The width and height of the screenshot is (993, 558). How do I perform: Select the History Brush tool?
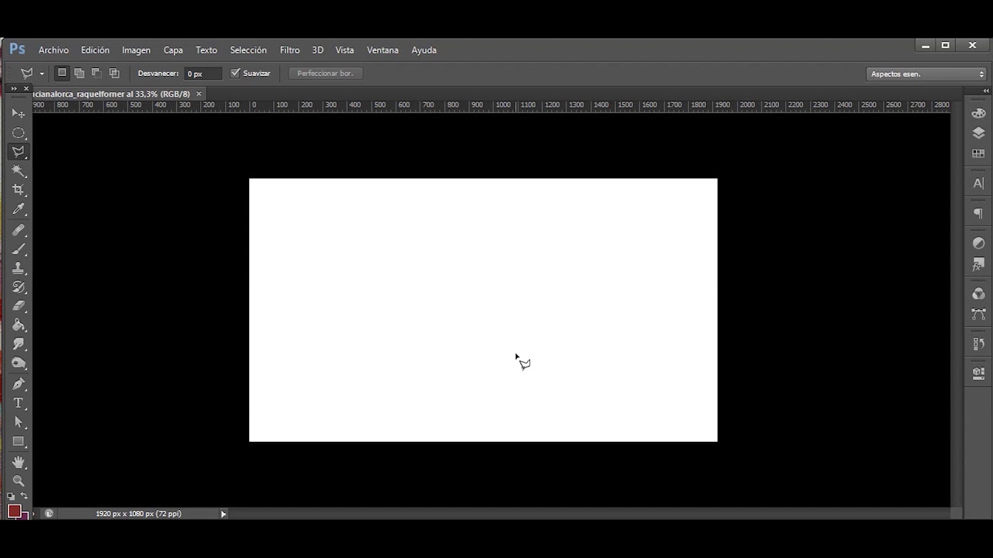tap(19, 287)
